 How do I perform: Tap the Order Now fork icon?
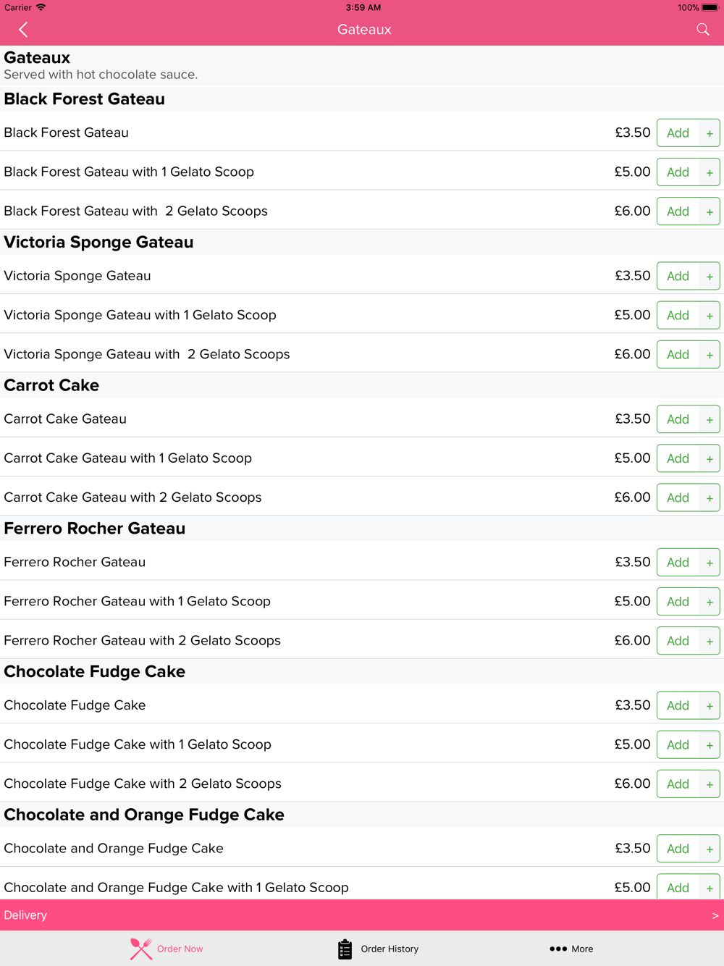[x=141, y=949]
